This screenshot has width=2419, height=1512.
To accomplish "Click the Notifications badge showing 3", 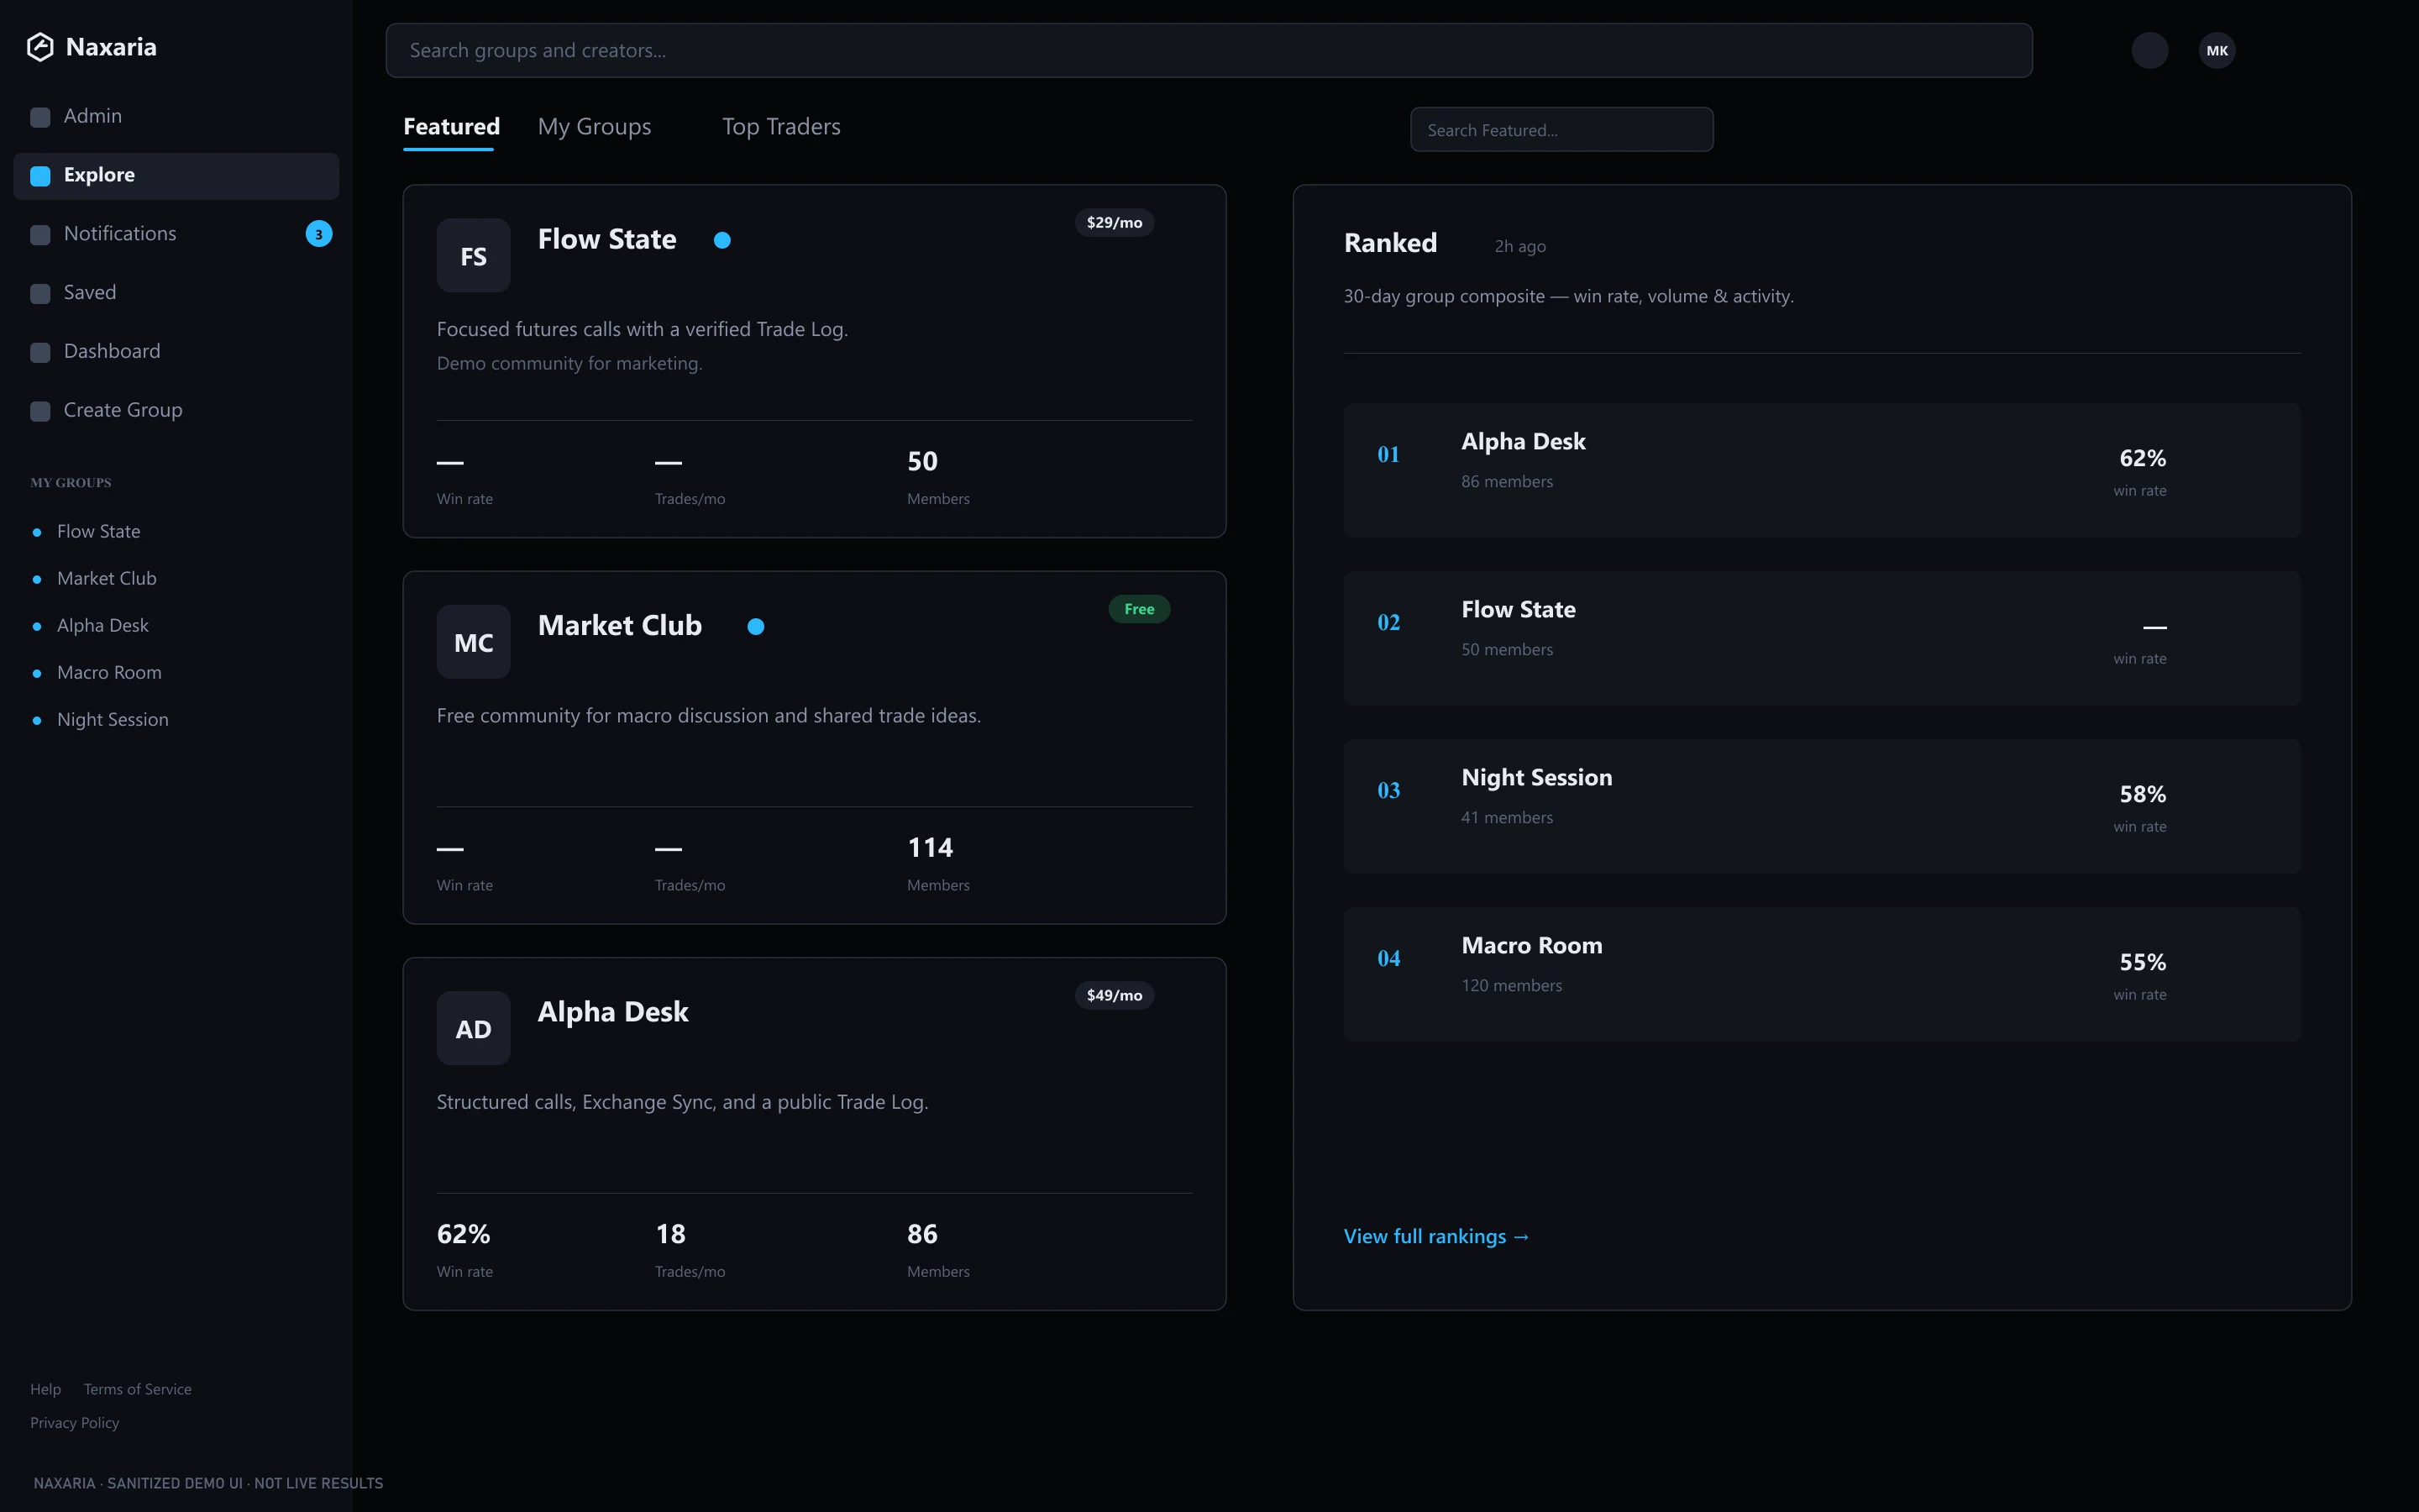I will point(319,234).
